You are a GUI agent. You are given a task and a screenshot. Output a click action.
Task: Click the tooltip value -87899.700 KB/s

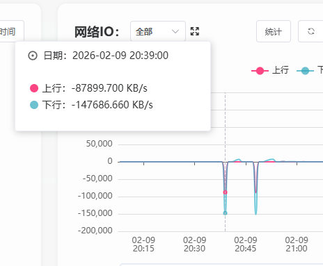pos(109,88)
